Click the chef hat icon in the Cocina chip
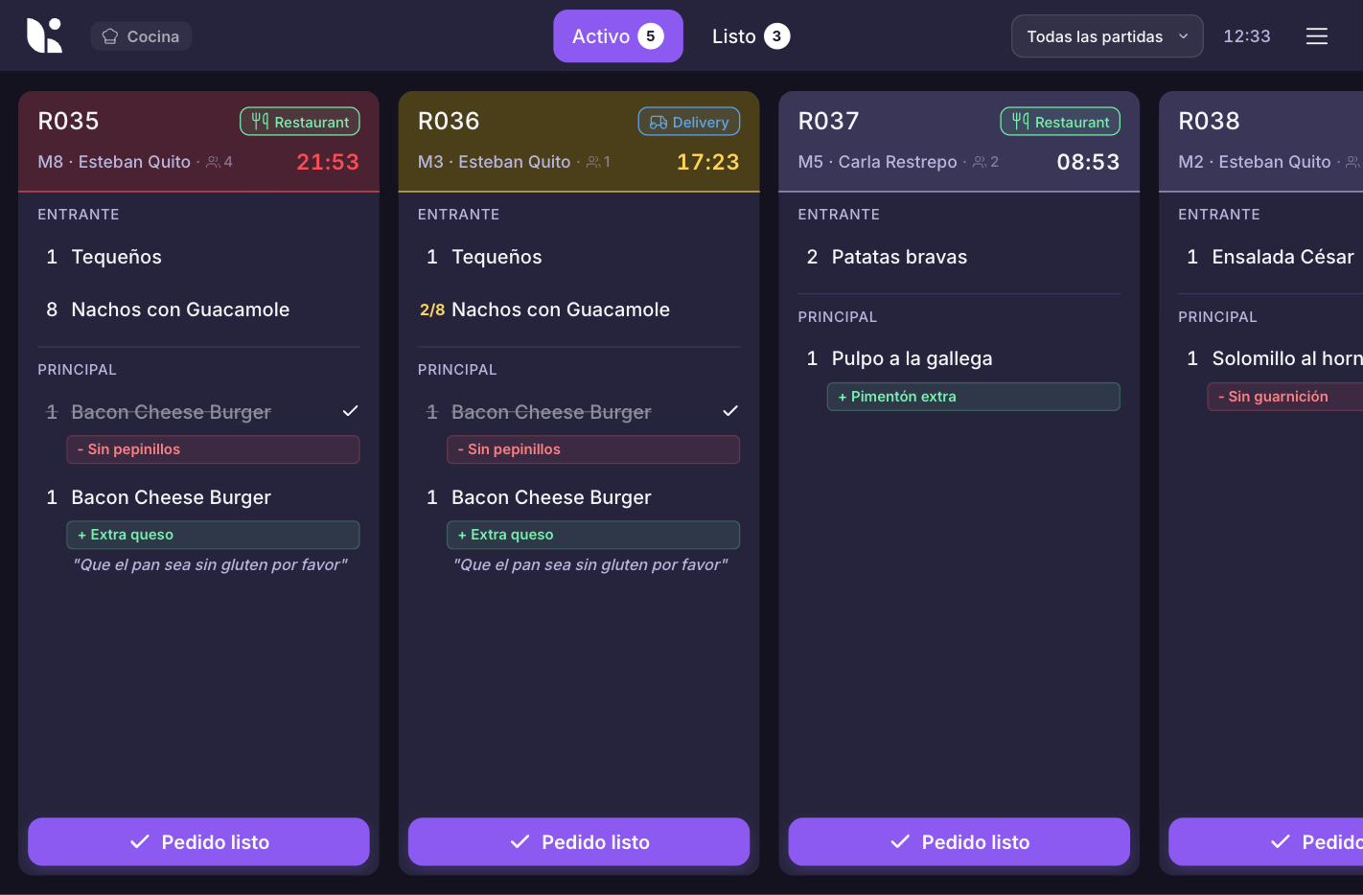This screenshot has height=895, width=1363. 110,36
